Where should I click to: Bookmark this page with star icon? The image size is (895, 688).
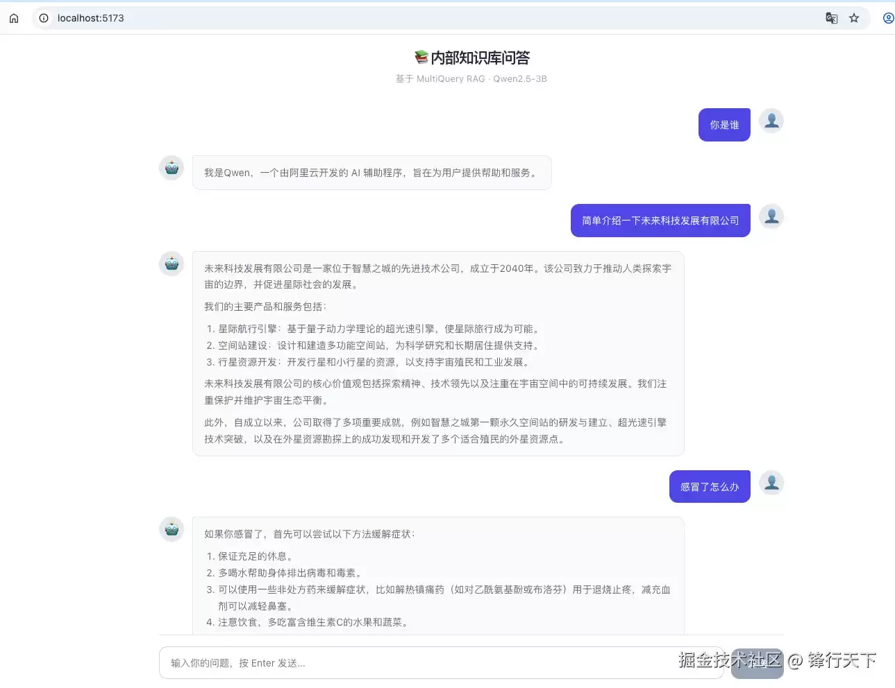coord(854,18)
